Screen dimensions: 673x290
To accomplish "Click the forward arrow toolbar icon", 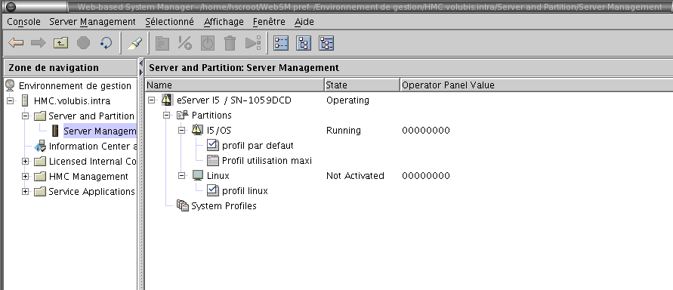I will 39,43.
